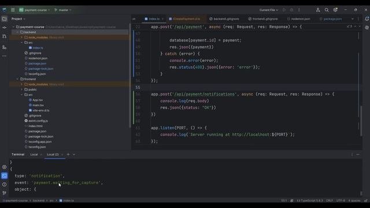Click the editor vertical scrollbar
The width and height of the screenshot is (370, 208).
click(361, 121)
